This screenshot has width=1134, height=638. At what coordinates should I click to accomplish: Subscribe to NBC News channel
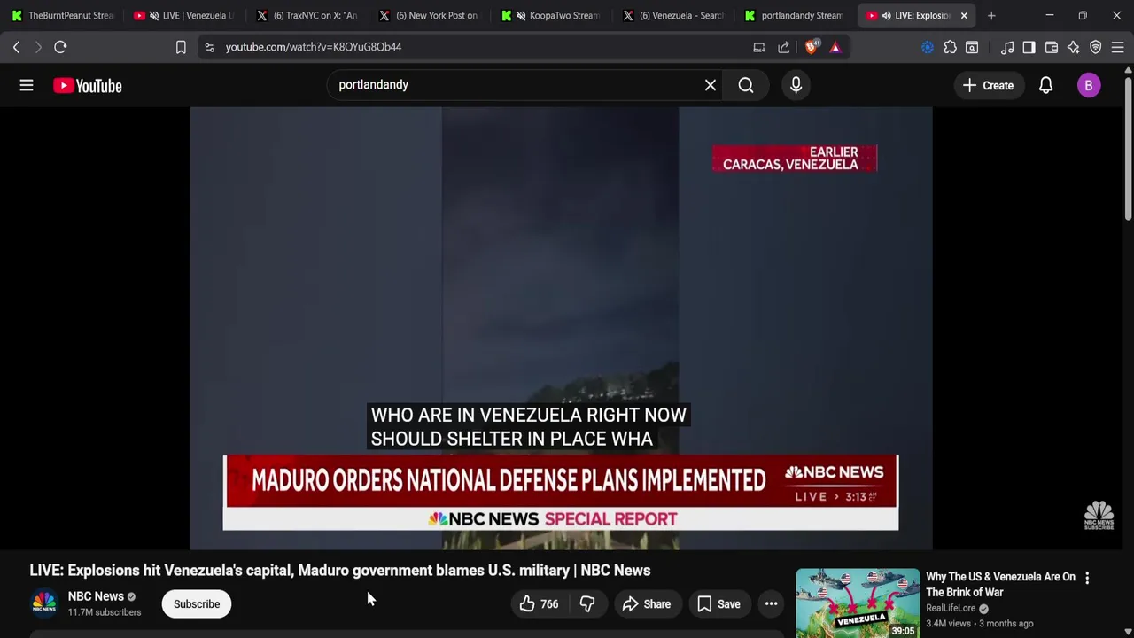coord(197,604)
